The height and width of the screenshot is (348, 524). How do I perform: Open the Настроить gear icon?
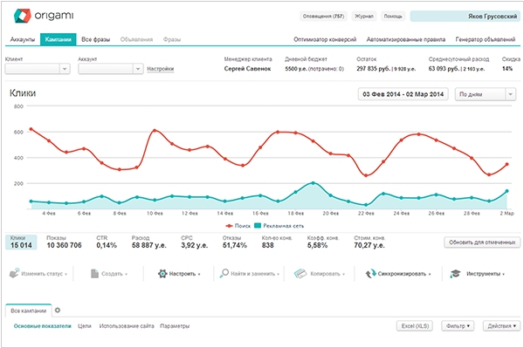[162, 274]
